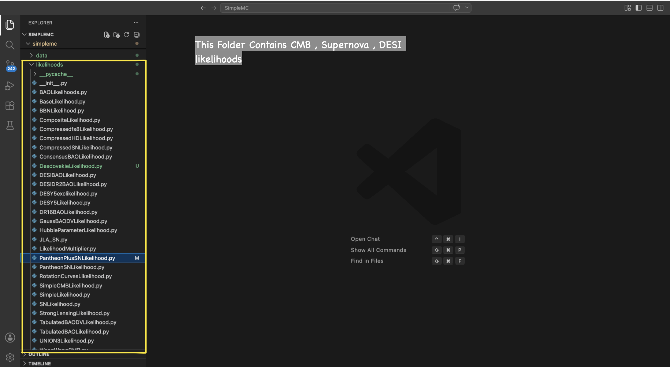The image size is (670, 367).
Task: Open LikelihoodMultiplier.py file
Action: coord(84,249)
